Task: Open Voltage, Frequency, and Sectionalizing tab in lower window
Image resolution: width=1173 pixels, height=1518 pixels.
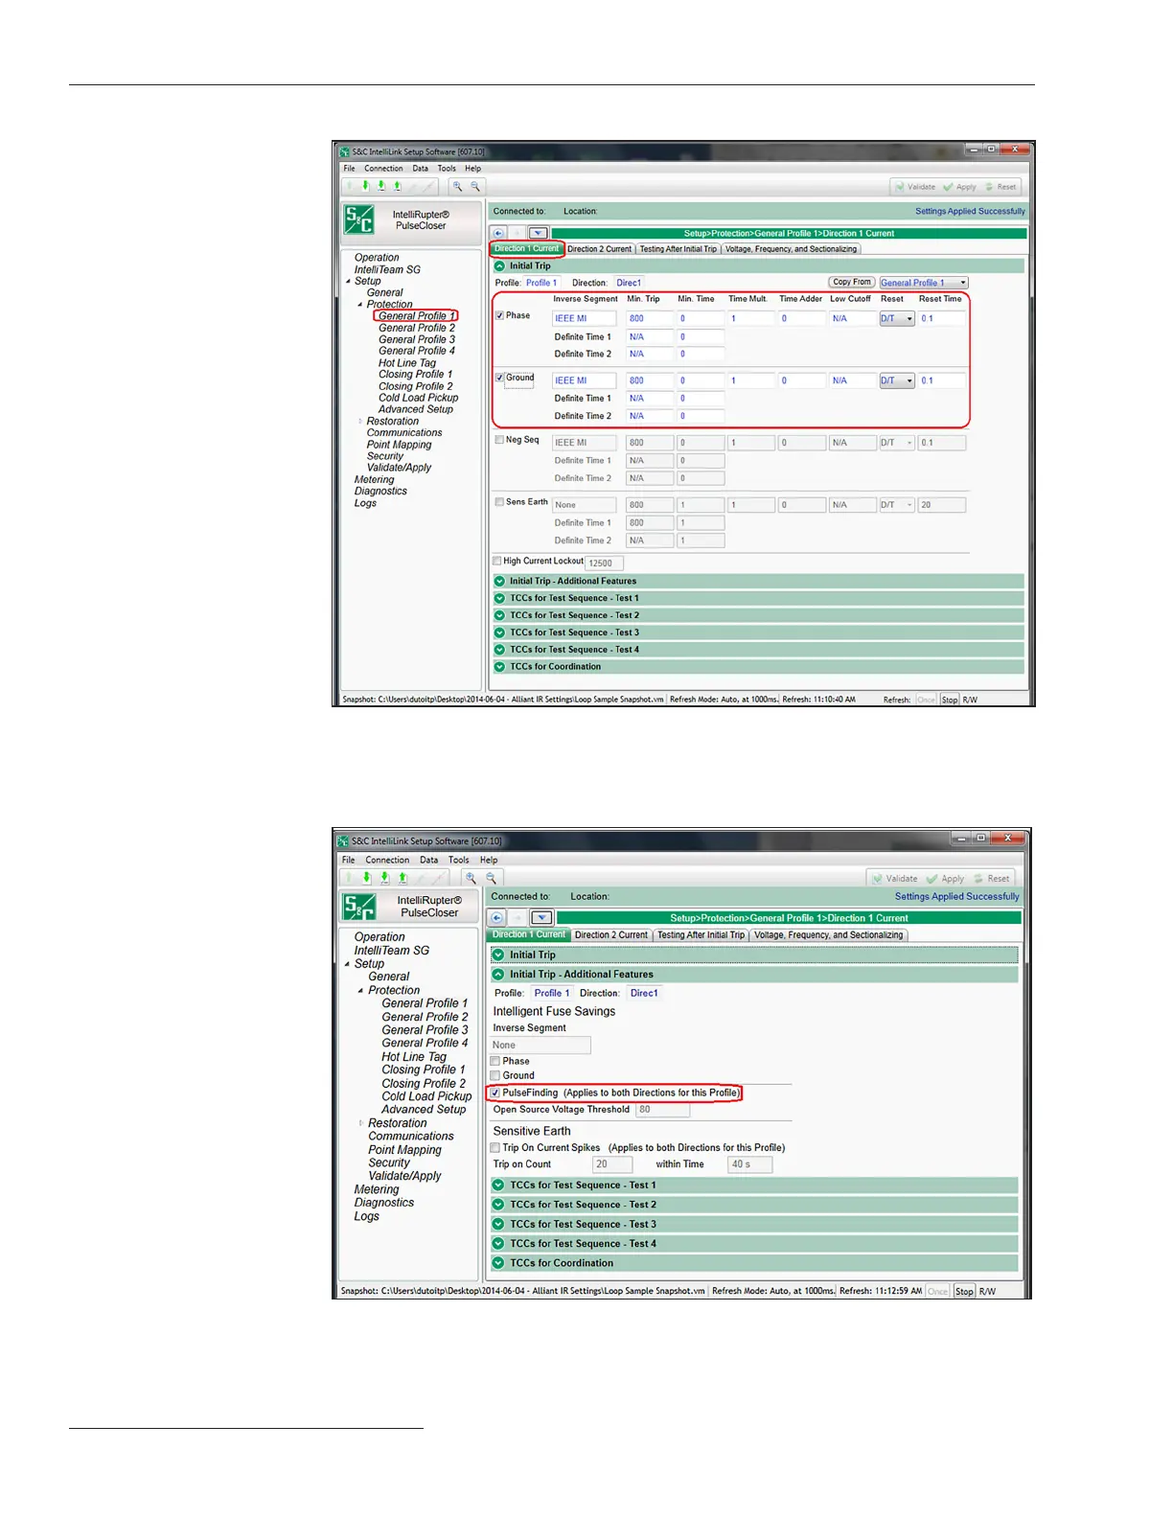Action: [829, 934]
